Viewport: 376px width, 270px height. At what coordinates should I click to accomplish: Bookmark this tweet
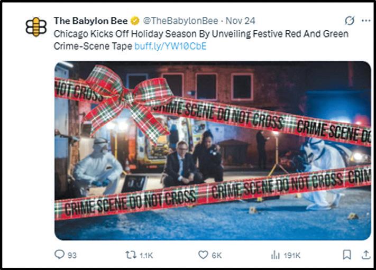point(347,255)
